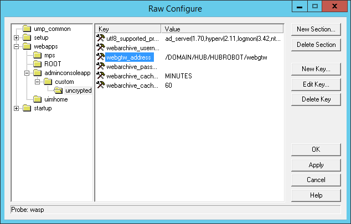Click the hammer icon beside webgtw_address key
The image size is (351, 224).
coord(100,57)
